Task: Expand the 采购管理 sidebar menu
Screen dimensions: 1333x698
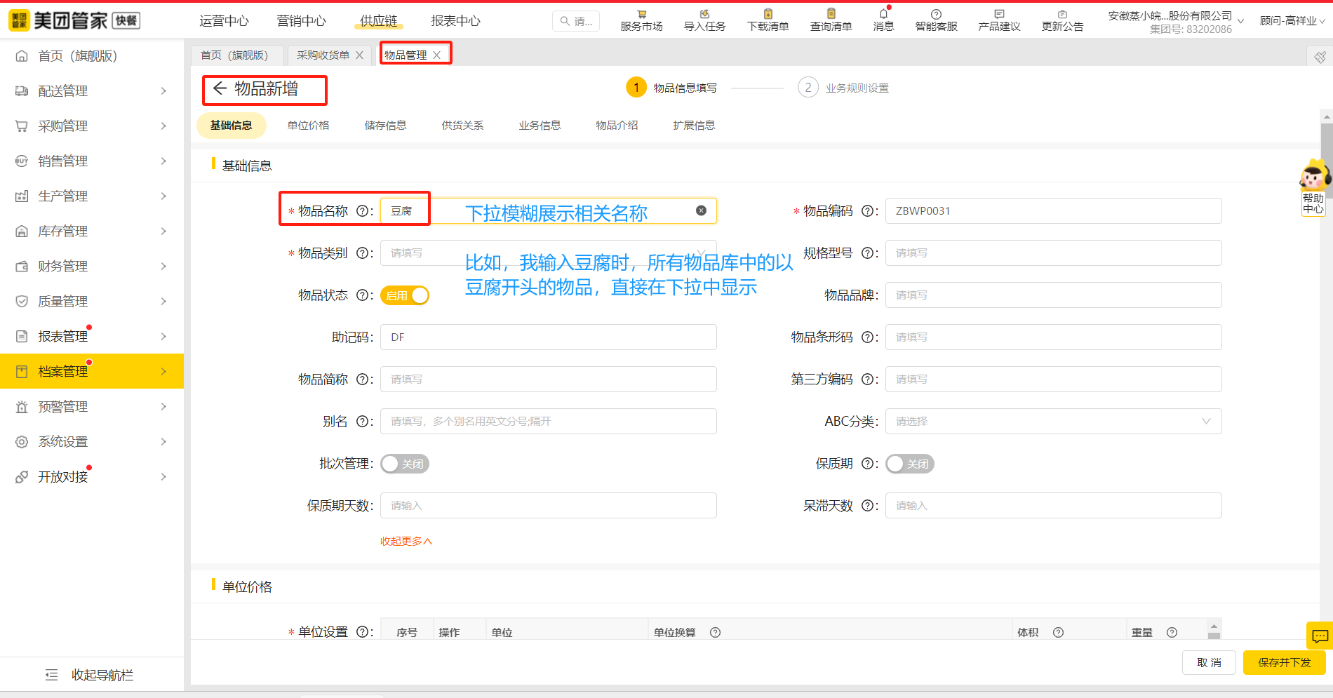Action: (x=62, y=126)
